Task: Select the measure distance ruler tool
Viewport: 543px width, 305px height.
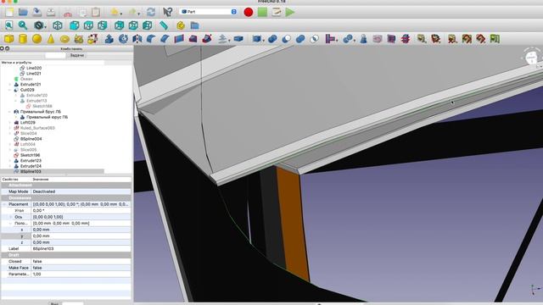Action: [x=164, y=25]
